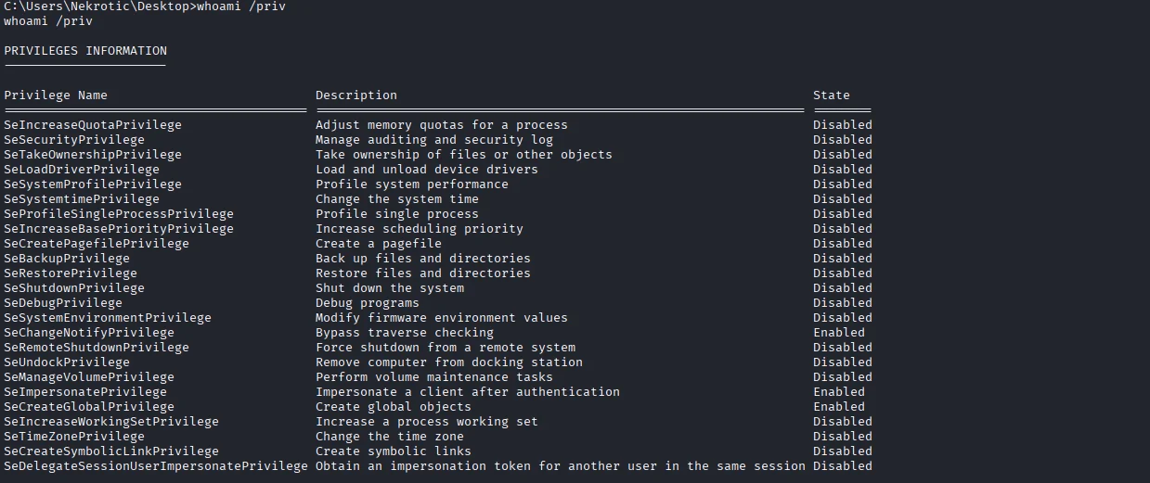Click the 'State' column header

pyautogui.click(x=831, y=95)
